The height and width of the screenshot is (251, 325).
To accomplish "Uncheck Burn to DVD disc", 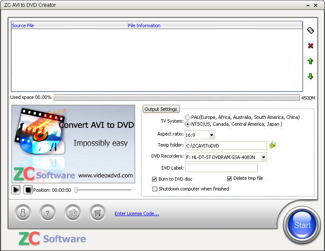I will click(154, 179).
